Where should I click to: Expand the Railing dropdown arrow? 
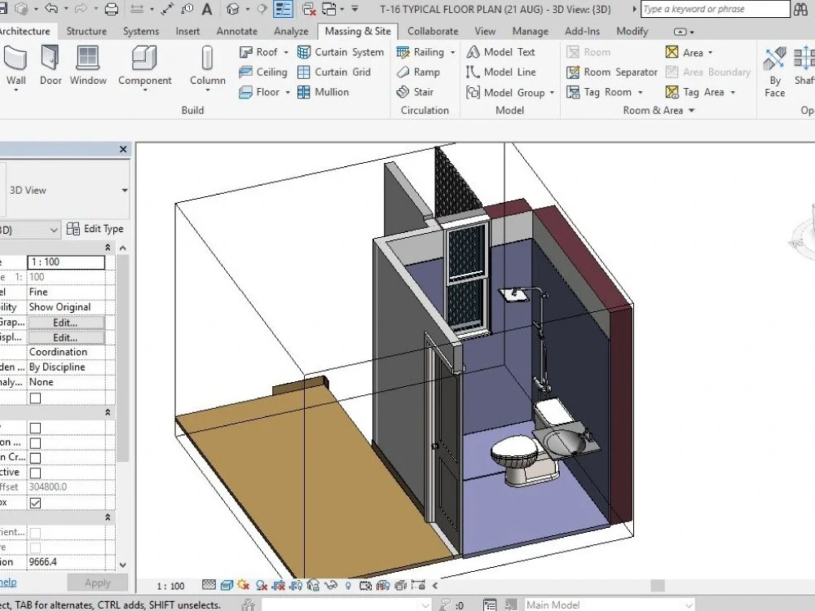[x=452, y=52]
